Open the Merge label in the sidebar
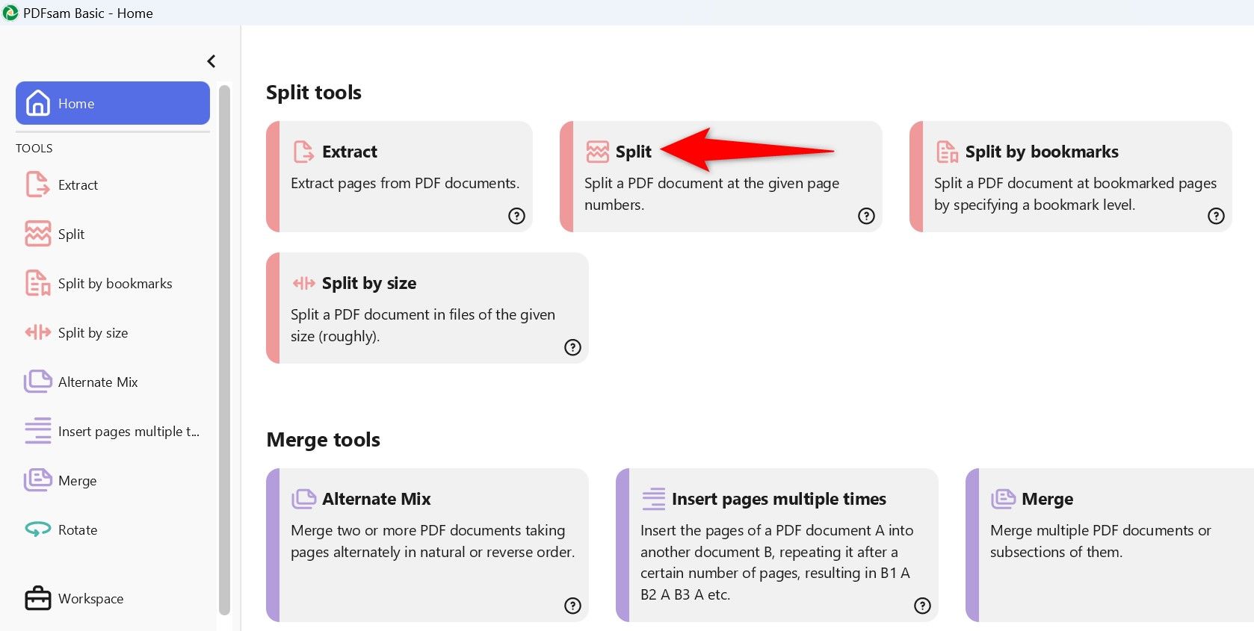The image size is (1254, 631). [77, 481]
